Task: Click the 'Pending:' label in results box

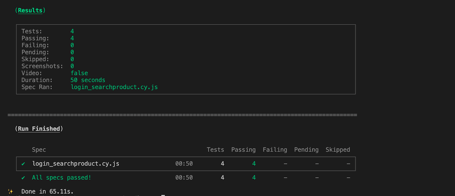Action: tap(35, 52)
